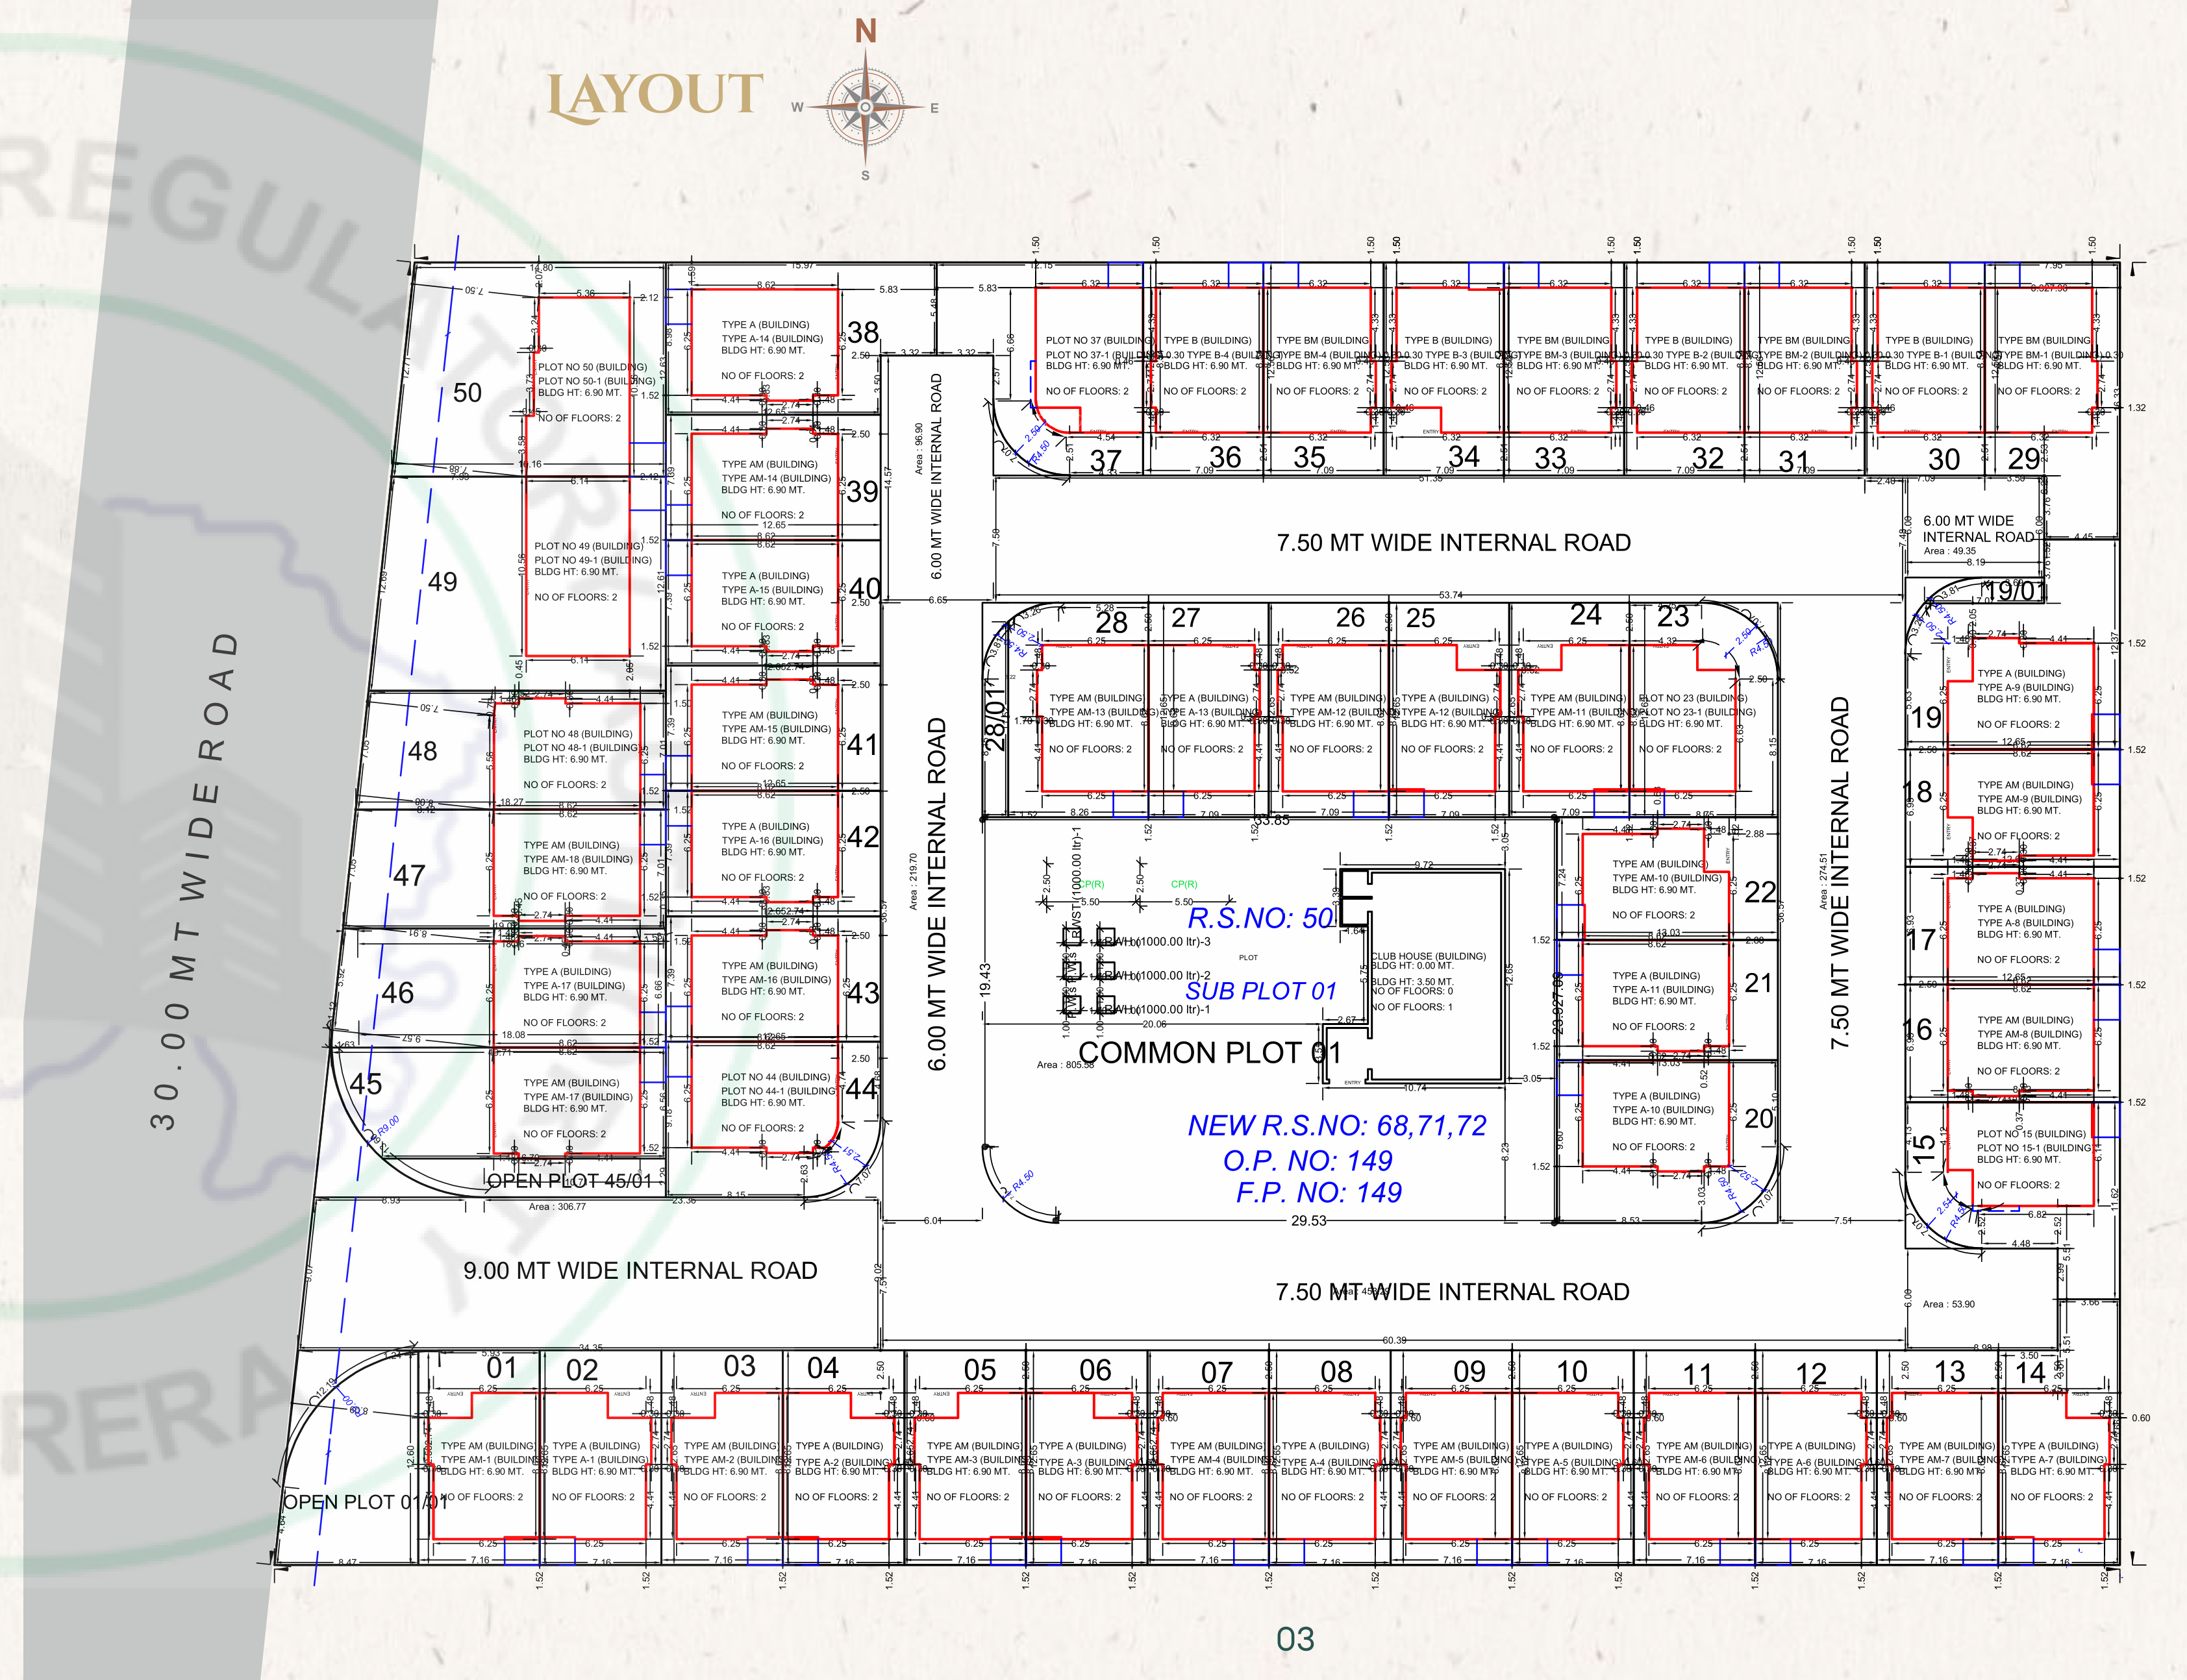Click plot number 32
Viewport: 2187px width, 1680px height.
point(1708,458)
